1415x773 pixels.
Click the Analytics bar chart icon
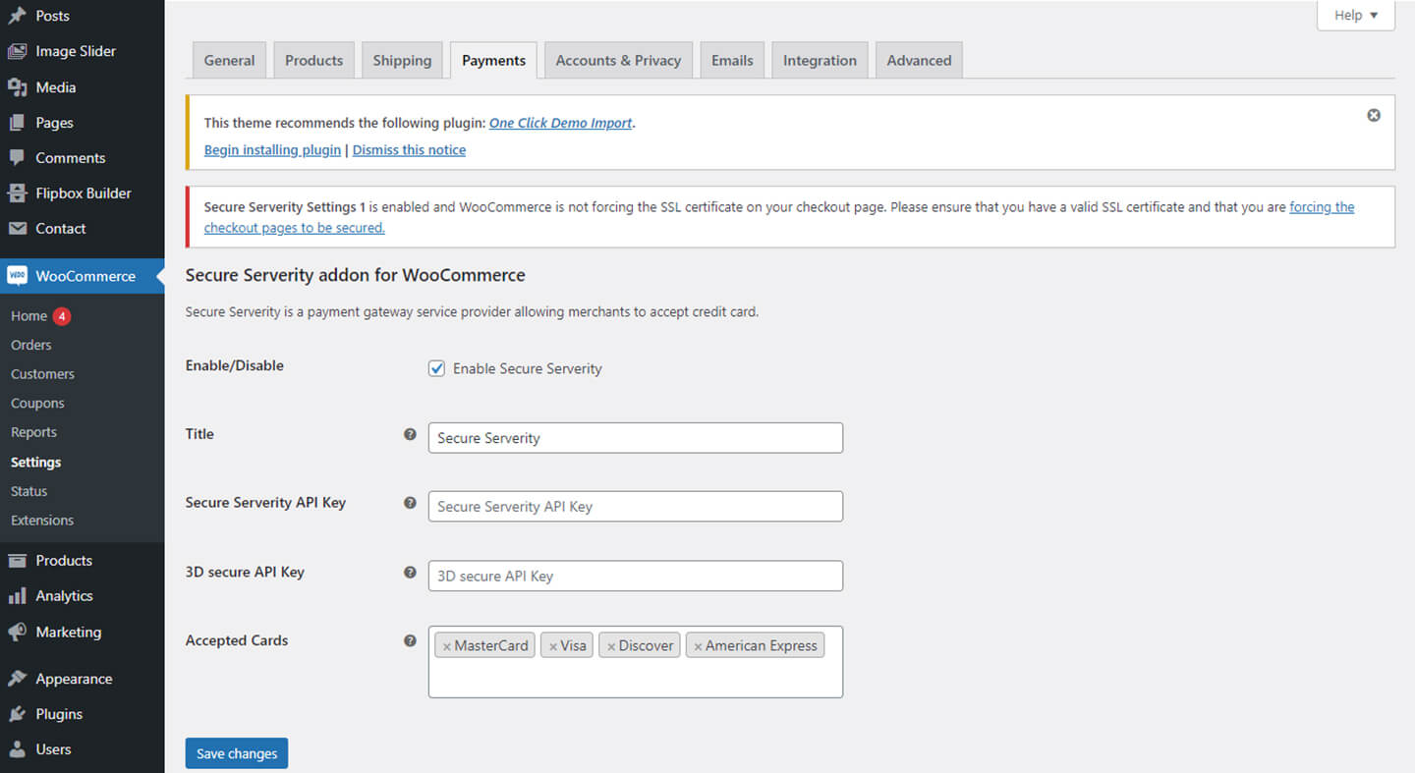tap(17, 596)
